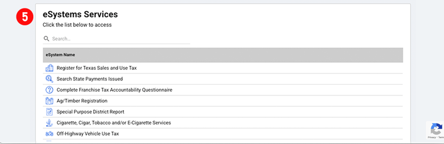
Task: Select Ag/Timber Registration from the list
Action: click(82, 101)
